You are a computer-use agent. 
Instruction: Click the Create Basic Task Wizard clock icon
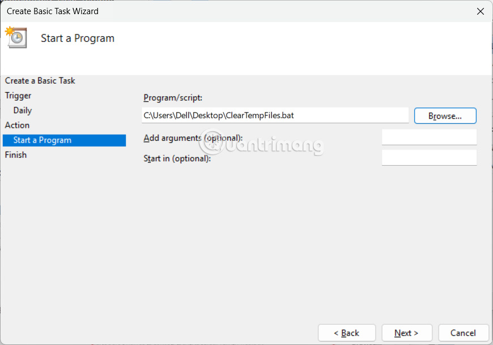pos(16,38)
